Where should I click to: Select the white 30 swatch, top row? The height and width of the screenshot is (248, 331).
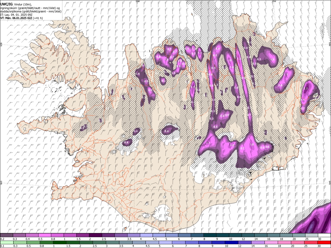[x=324, y=235]
